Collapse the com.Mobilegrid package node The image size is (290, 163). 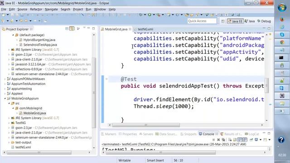(x=13, y=108)
